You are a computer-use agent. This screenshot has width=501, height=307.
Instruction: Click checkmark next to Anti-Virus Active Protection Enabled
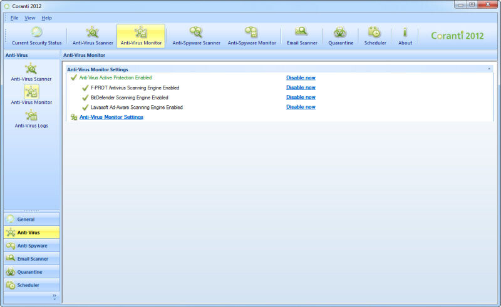[x=74, y=78]
